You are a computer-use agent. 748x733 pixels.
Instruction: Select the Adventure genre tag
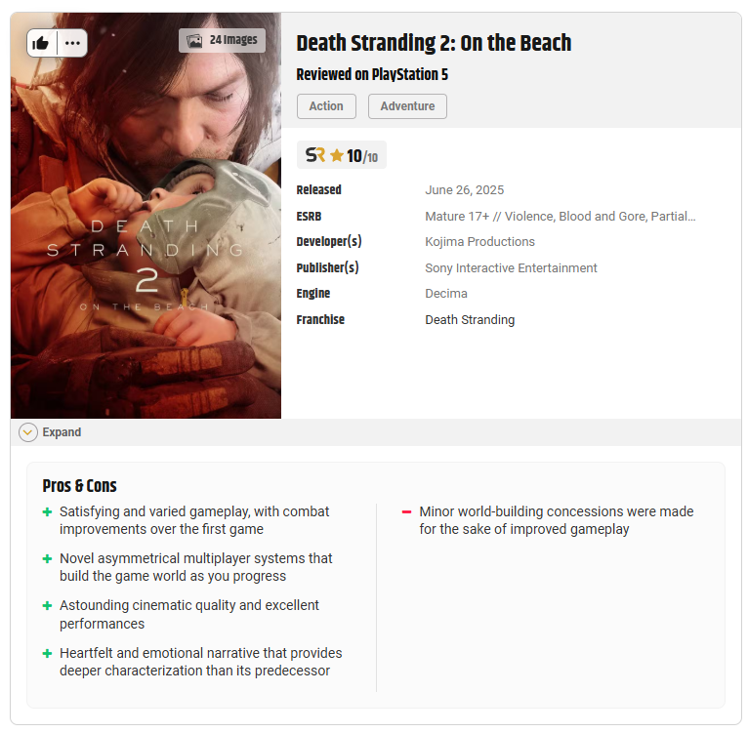[407, 106]
